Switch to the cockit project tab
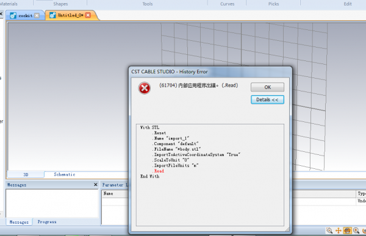 pos(26,16)
